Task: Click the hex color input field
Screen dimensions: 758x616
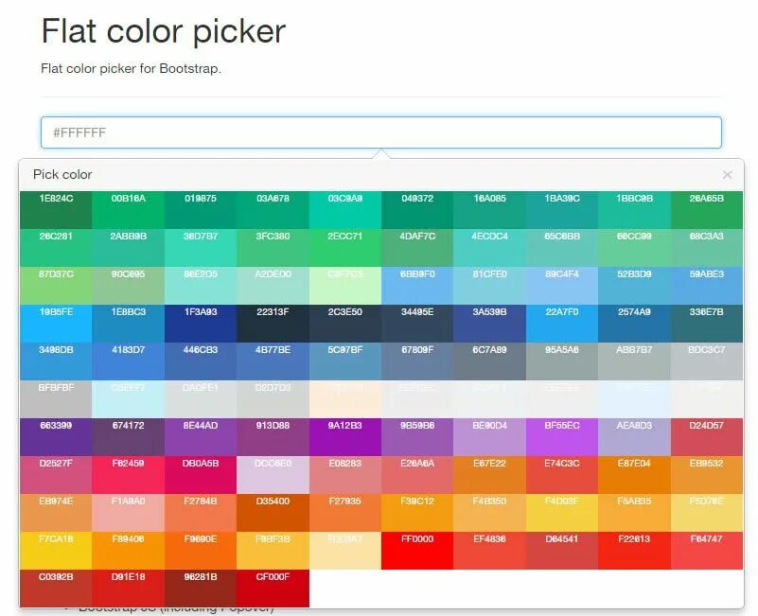Action: 380,132
